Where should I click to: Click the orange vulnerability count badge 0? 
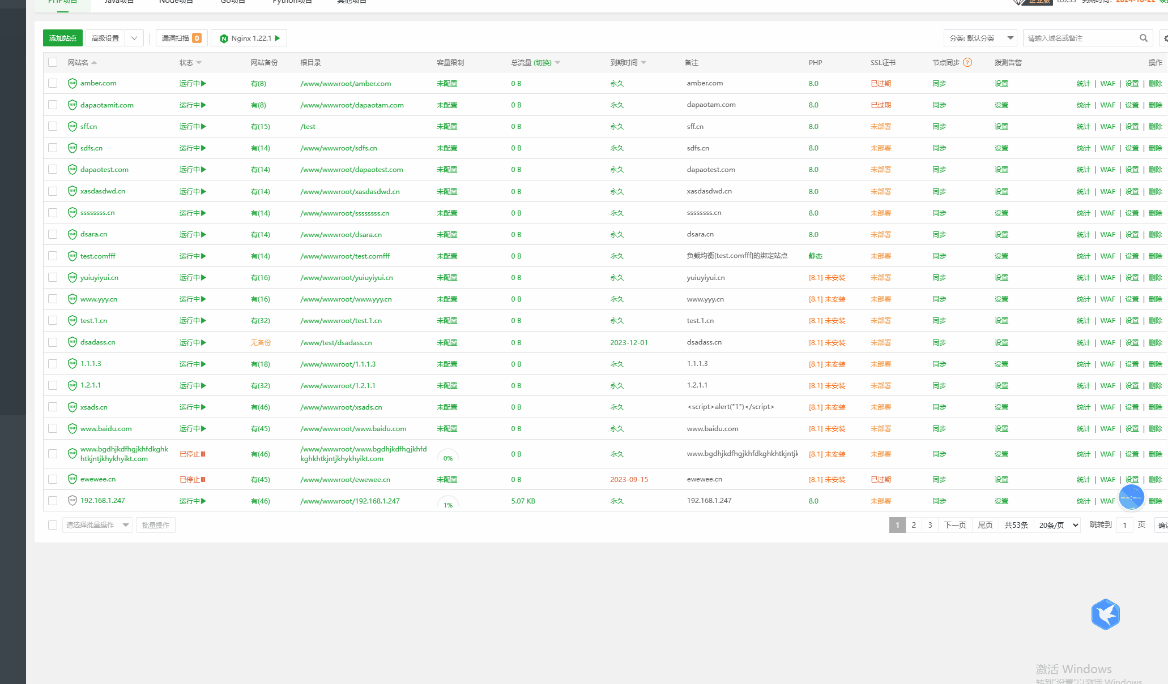(197, 38)
